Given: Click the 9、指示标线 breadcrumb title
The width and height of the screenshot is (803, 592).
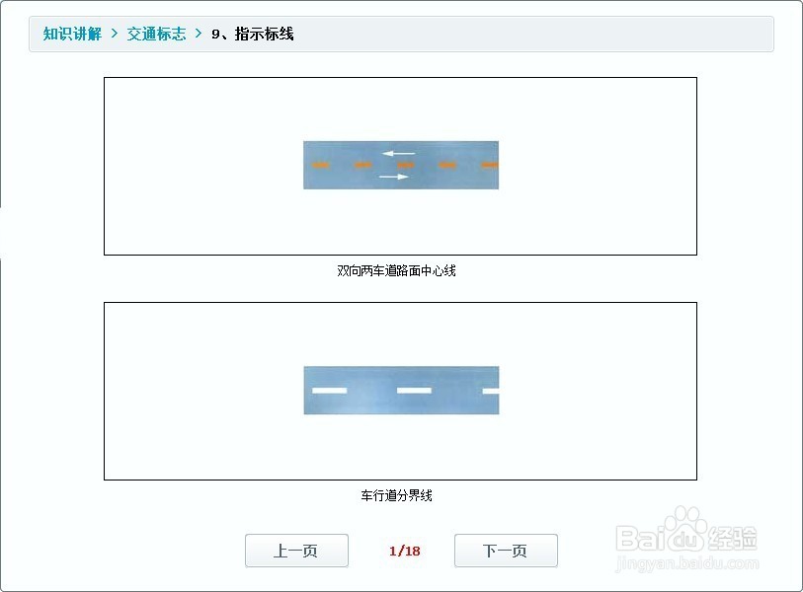Looking at the screenshot, I should [x=253, y=34].
